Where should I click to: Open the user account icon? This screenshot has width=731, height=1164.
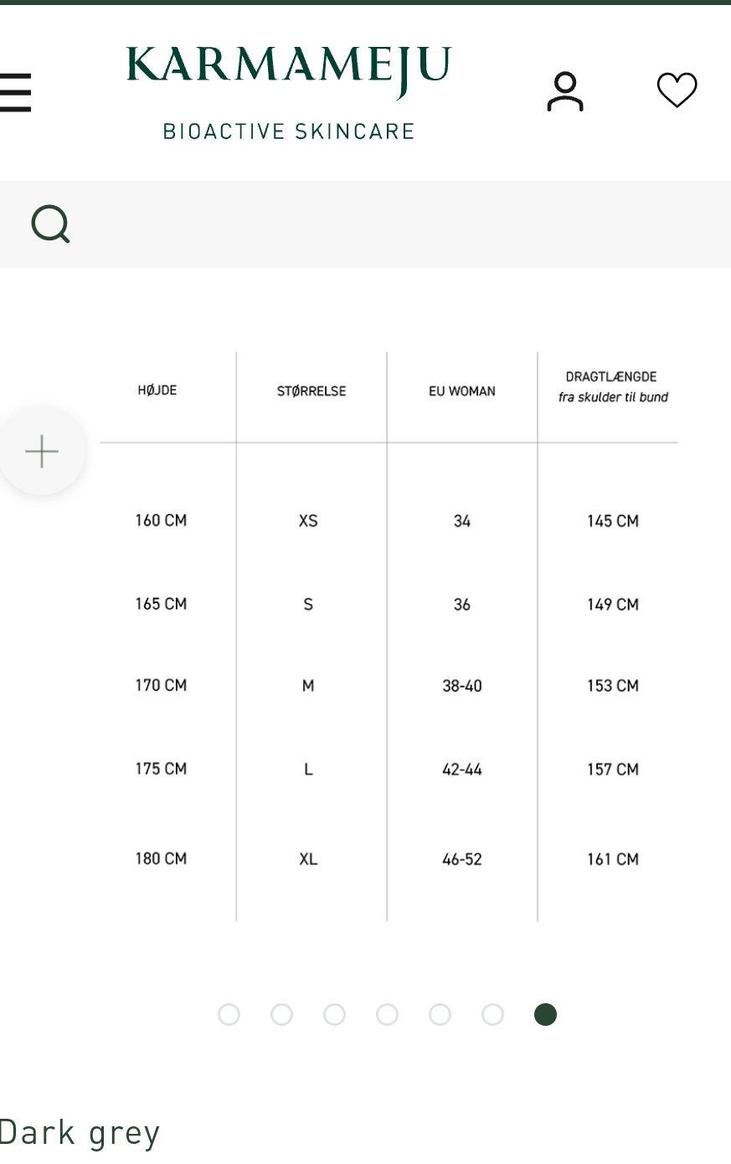565,91
